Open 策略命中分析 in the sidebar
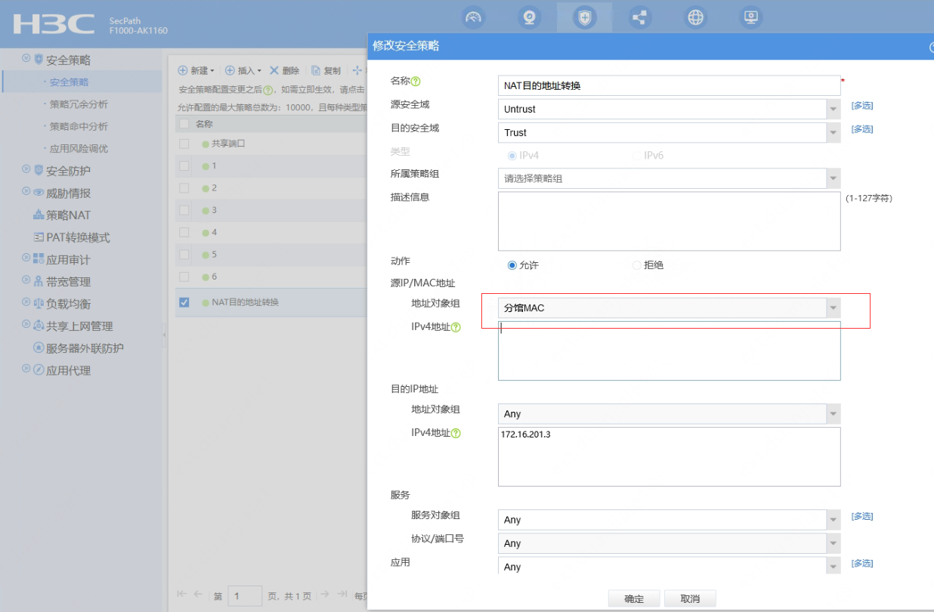Viewport: 934px width, 612px height. click(79, 126)
